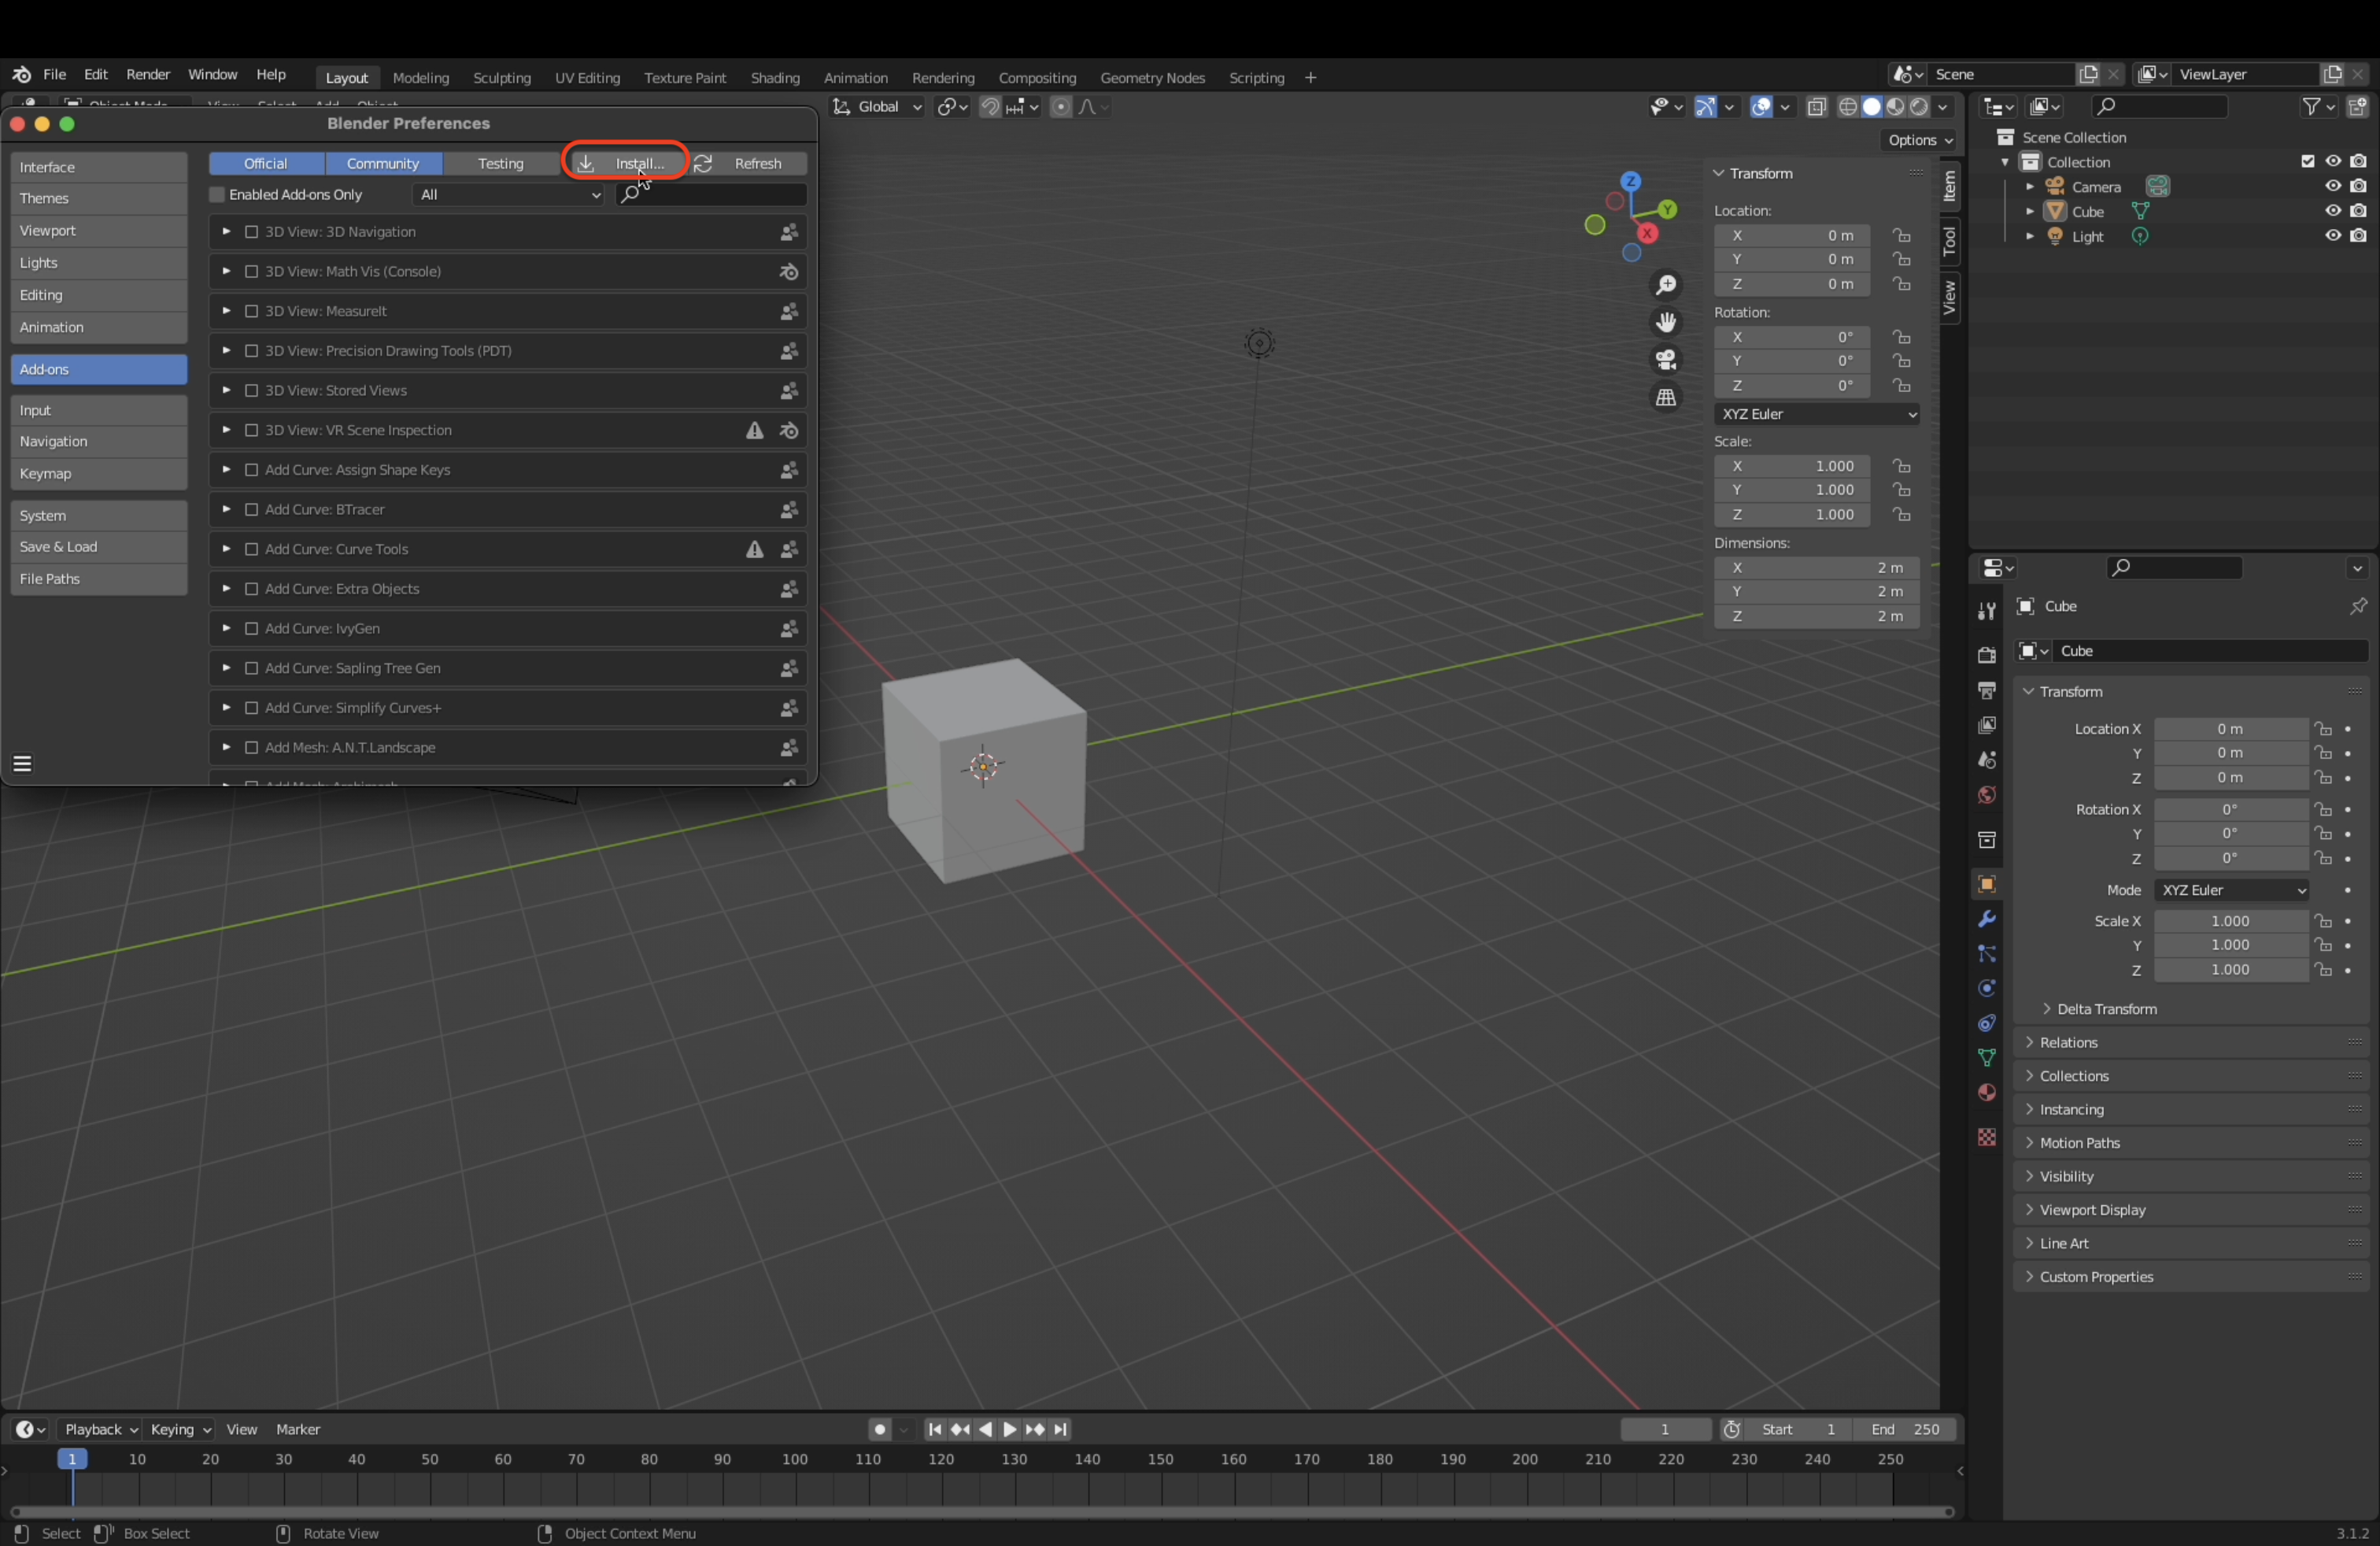Click the Zoom view magnifier icon in viewport
The width and height of the screenshot is (2380, 1546).
[1666, 285]
